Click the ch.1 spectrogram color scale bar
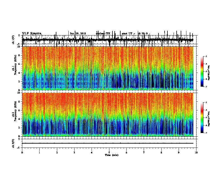The height and width of the screenshot is (171, 221). click(x=202, y=72)
